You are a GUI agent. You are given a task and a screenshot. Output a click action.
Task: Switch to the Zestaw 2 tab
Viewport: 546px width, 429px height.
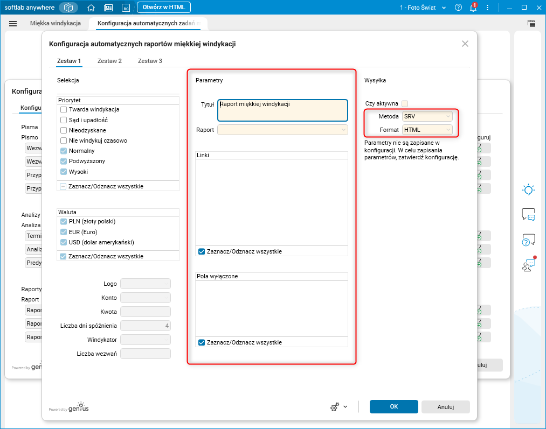[109, 61]
